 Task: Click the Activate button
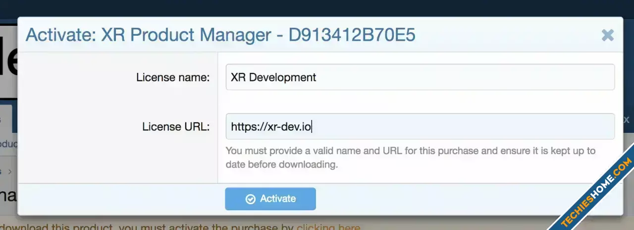point(270,199)
